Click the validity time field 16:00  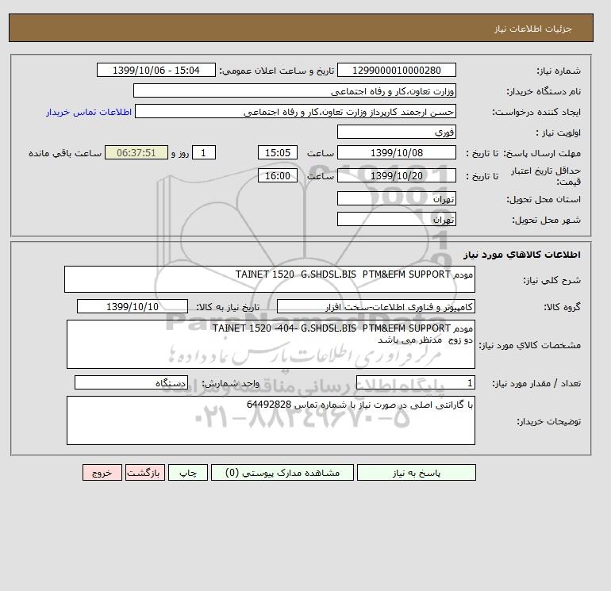(278, 175)
